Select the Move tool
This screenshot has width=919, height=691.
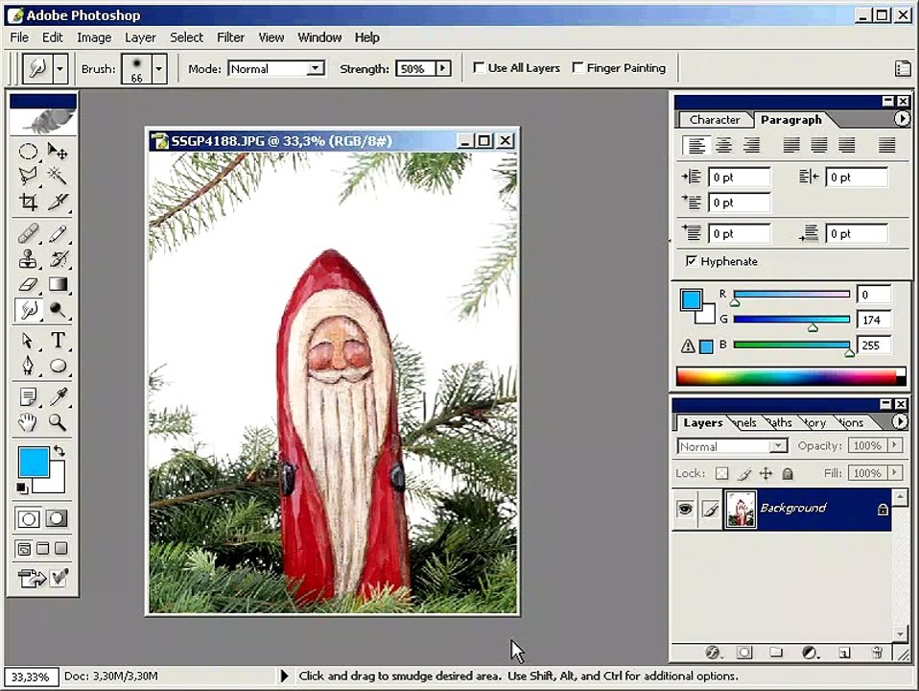click(58, 152)
